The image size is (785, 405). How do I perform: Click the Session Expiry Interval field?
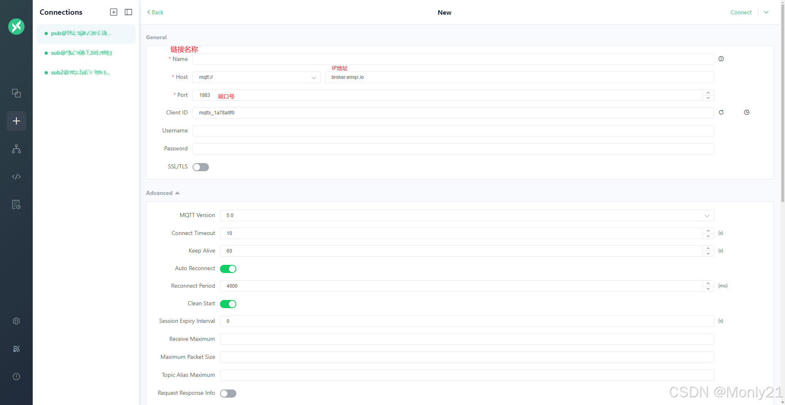467,321
